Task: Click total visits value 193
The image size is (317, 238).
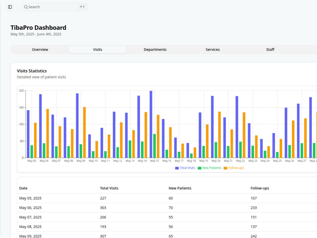Action: [x=103, y=227]
